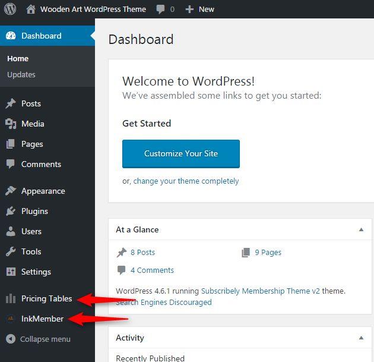Follow the change your theme completely link
The image size is (374, 362).
186,181
